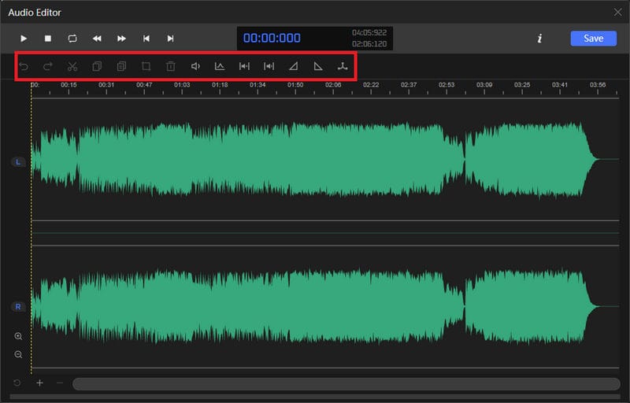Zoom out timeline with the minus button
Image resolution: width=630 pixels, height=403 pixels.
click(60, 383)
